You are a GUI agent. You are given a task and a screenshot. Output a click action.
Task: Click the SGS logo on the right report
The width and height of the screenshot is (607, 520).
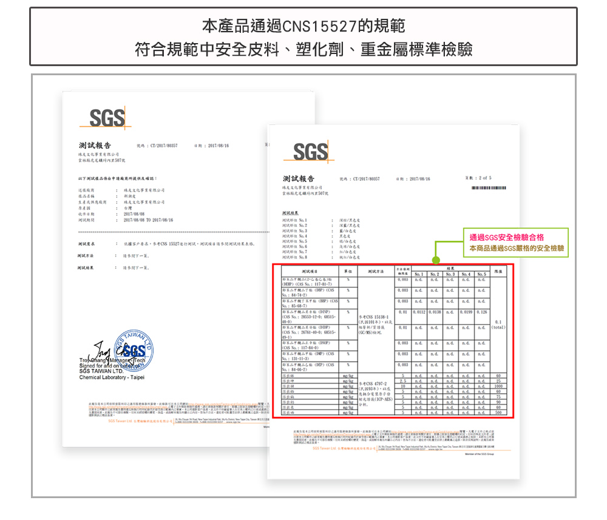coord(310,151)
